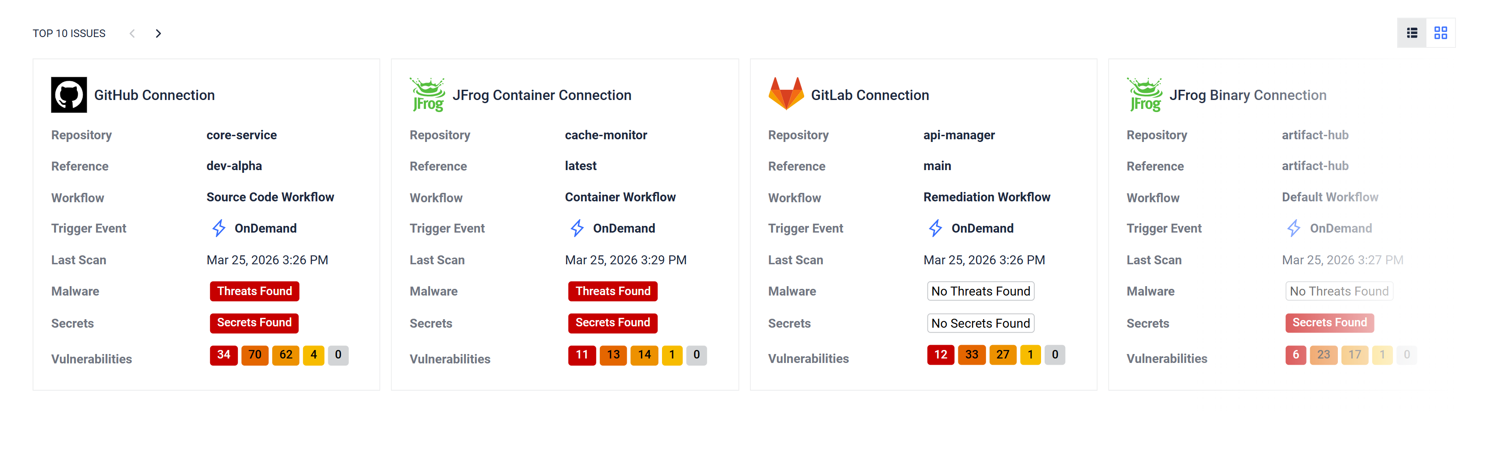Click yellow count 4 on GitHub card
Viewport: 1501px width, 450px height.
tap(313, 354)
